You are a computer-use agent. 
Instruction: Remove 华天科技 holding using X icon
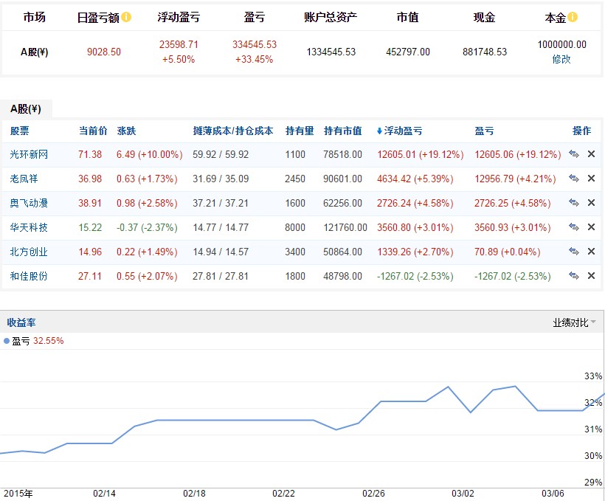(x=591, y=227)
